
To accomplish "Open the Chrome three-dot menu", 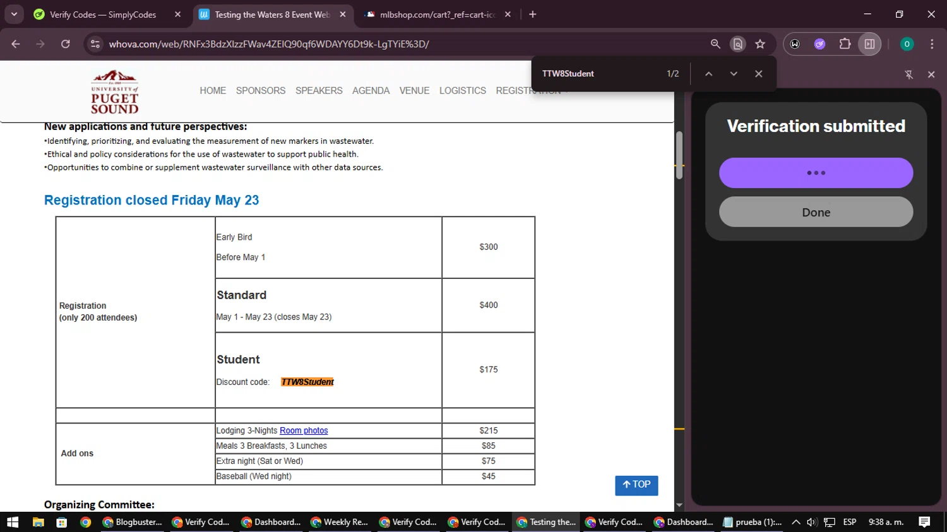I will (x=932, y=44).
